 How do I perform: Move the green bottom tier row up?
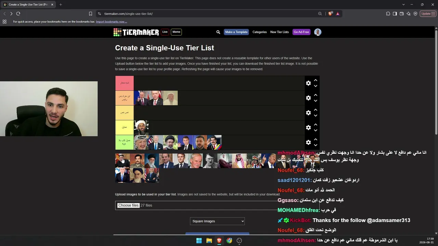point(315,139)
